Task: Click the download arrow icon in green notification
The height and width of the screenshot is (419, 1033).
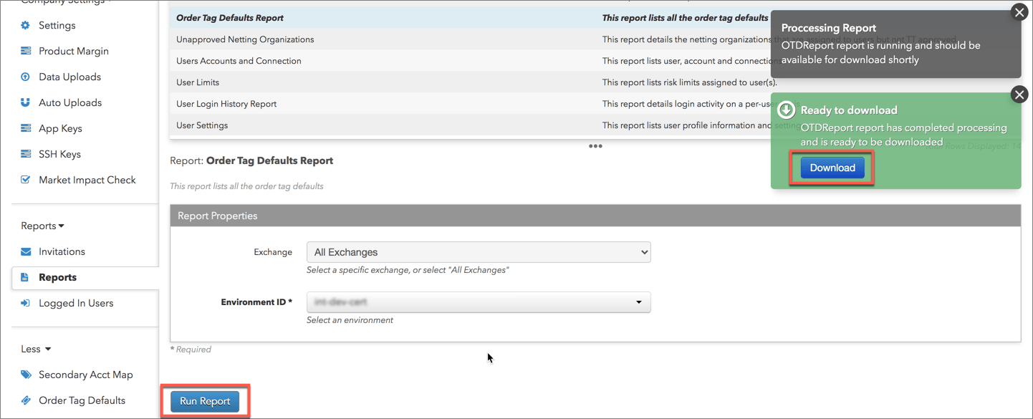Action: click(787, 110)
